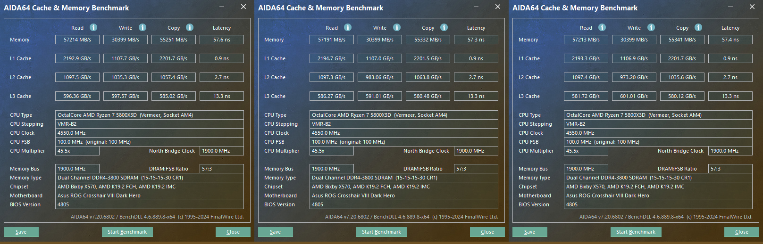This screenshot has height=244, width=763.
Task: Click the 1107.7 GB/s L1 cache write value
Action: pyautogui.click(x=126, y=58)
